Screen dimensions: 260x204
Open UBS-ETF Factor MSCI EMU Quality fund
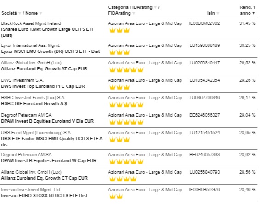(52, 142)
